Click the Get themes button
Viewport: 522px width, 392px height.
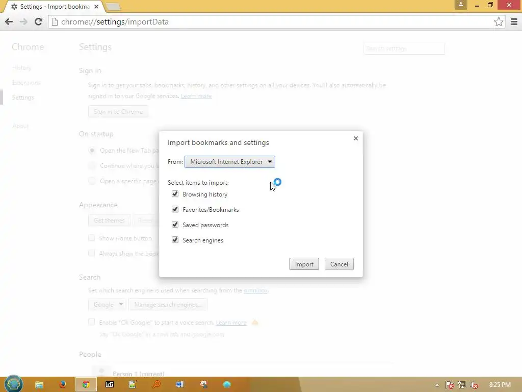click(x=109, y=220)
